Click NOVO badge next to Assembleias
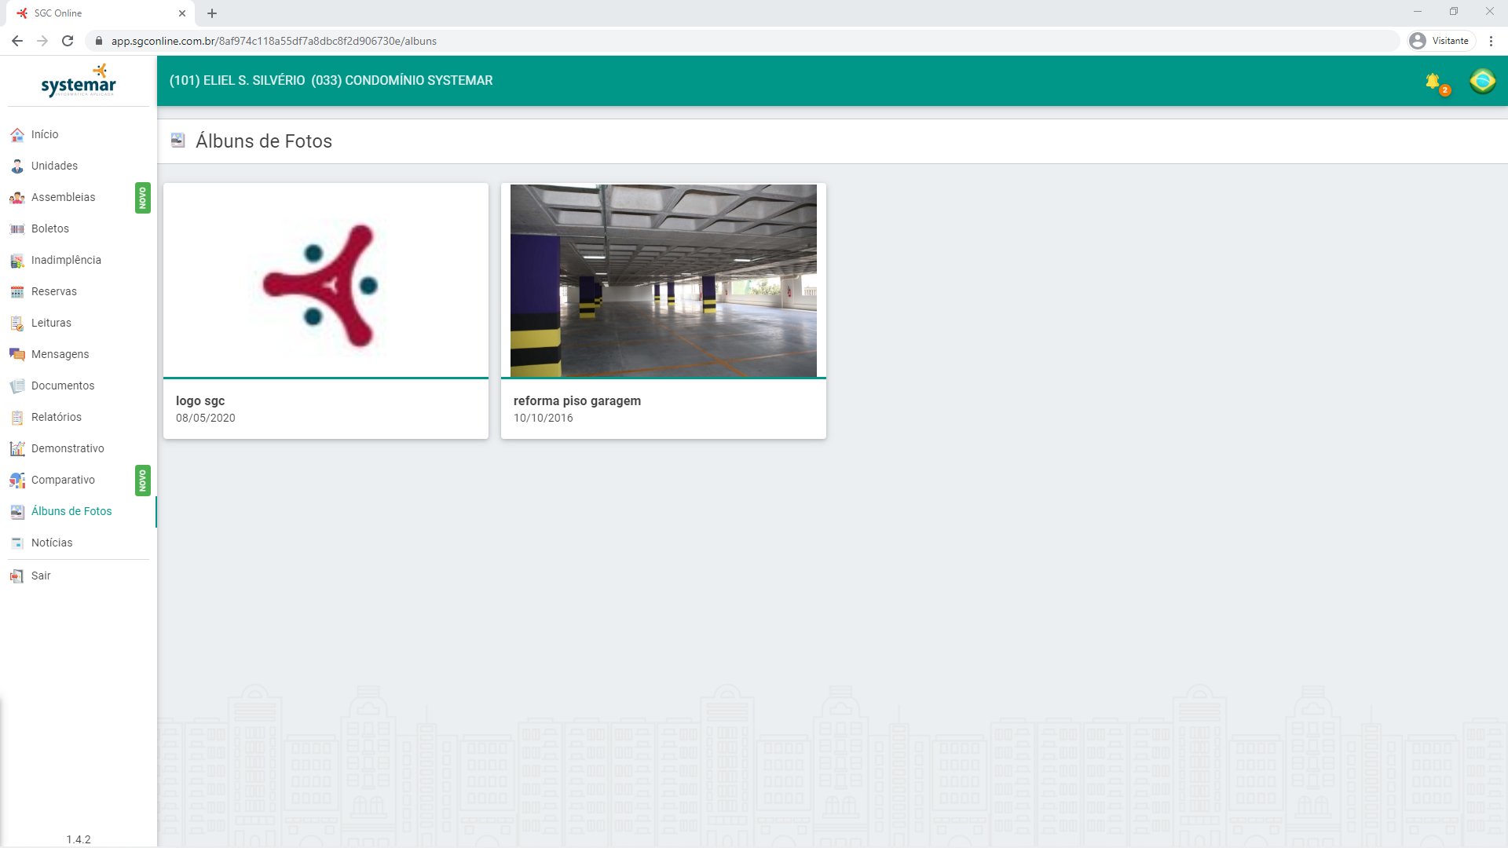Viewport: 1508px width, 848px height. point(142,198)
